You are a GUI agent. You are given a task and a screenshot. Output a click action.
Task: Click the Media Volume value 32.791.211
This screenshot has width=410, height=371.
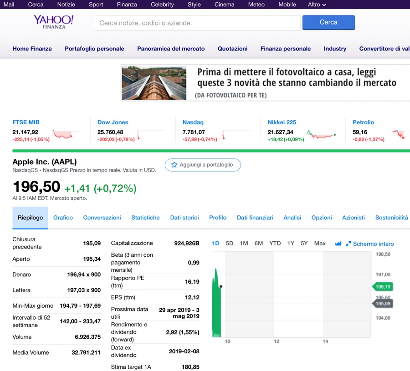tap(86, 352)
